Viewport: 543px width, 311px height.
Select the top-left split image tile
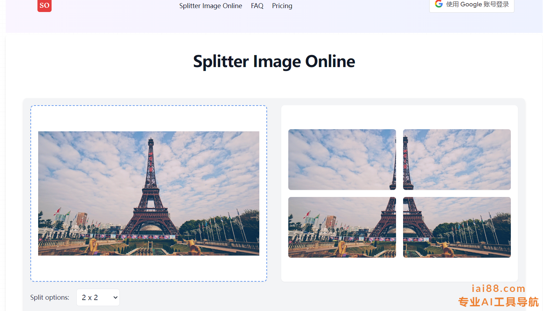(342, 160)
